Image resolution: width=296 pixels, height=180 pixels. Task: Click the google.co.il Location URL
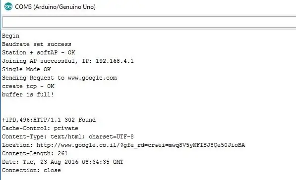[141, 145]
